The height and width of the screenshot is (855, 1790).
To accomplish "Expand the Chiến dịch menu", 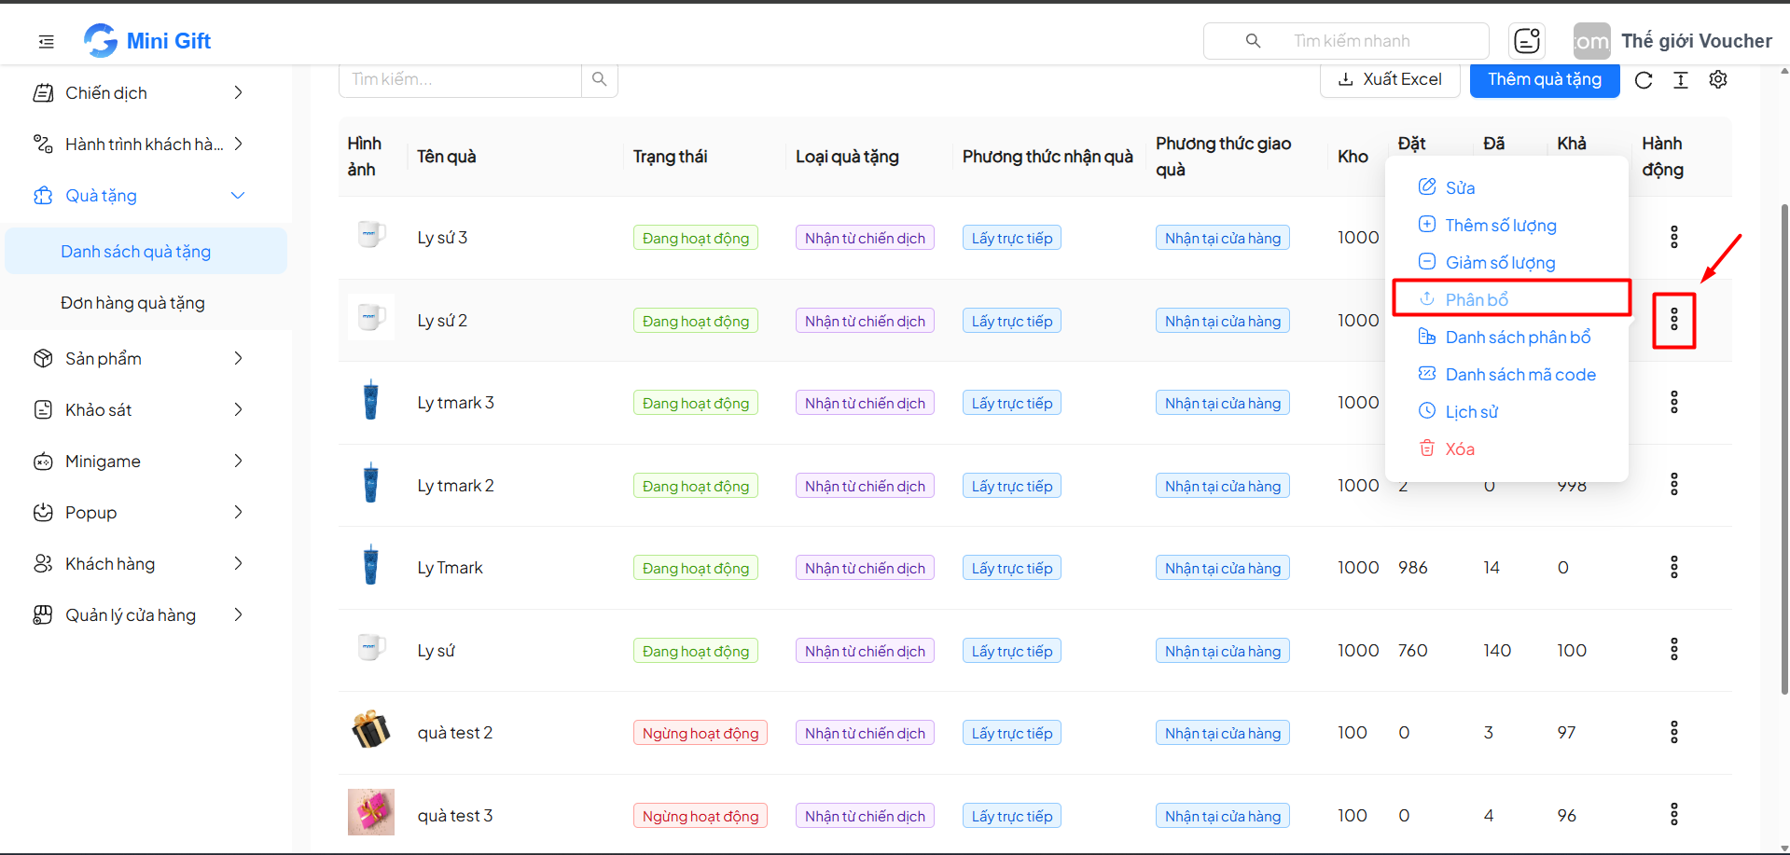I will (140, 92).
